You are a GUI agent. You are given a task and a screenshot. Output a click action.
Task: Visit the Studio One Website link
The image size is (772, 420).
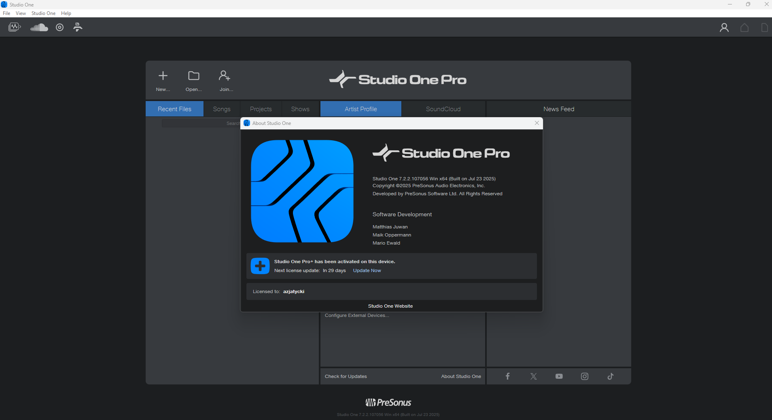[x=390, y=306]
